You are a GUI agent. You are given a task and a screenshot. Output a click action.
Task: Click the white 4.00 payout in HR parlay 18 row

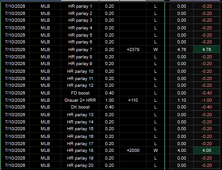[x=182, y=151]
